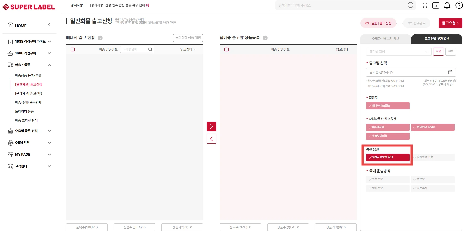
Task: Open 배송상품 등록•분류 submenu item
Action: point(28,76)
